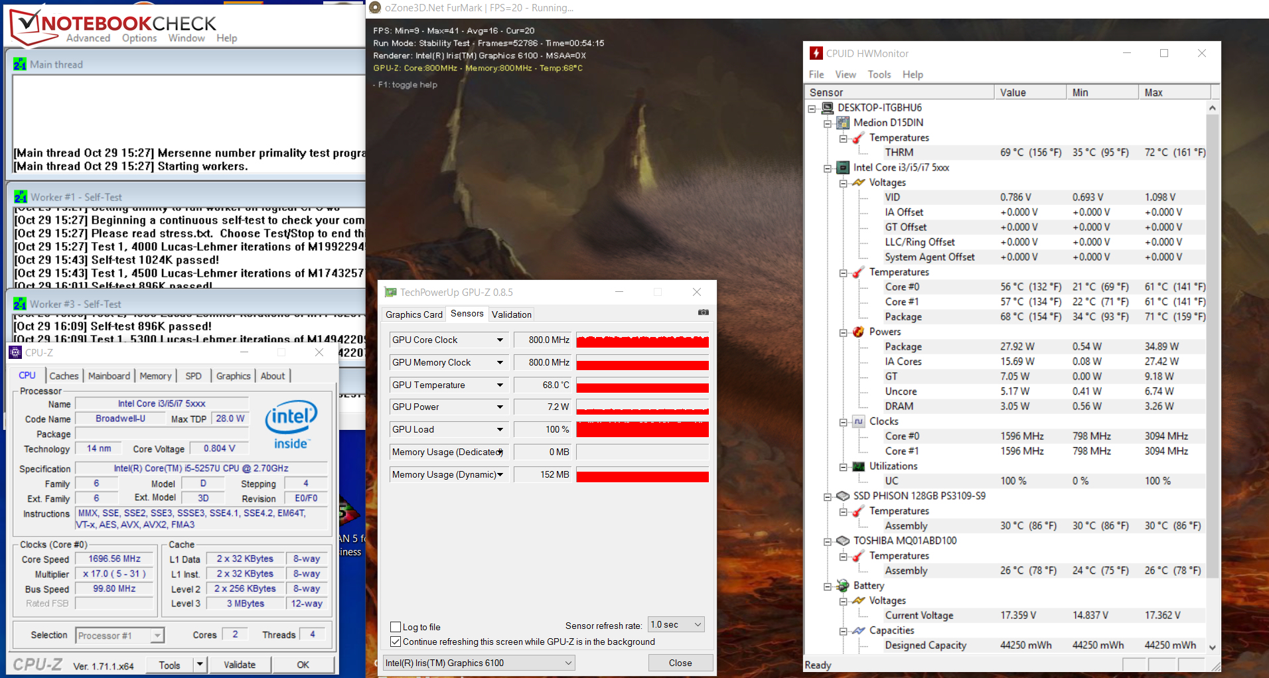
Task: Open the Intel Iris Graphics 6100 device dropdown
Action: 479,663
